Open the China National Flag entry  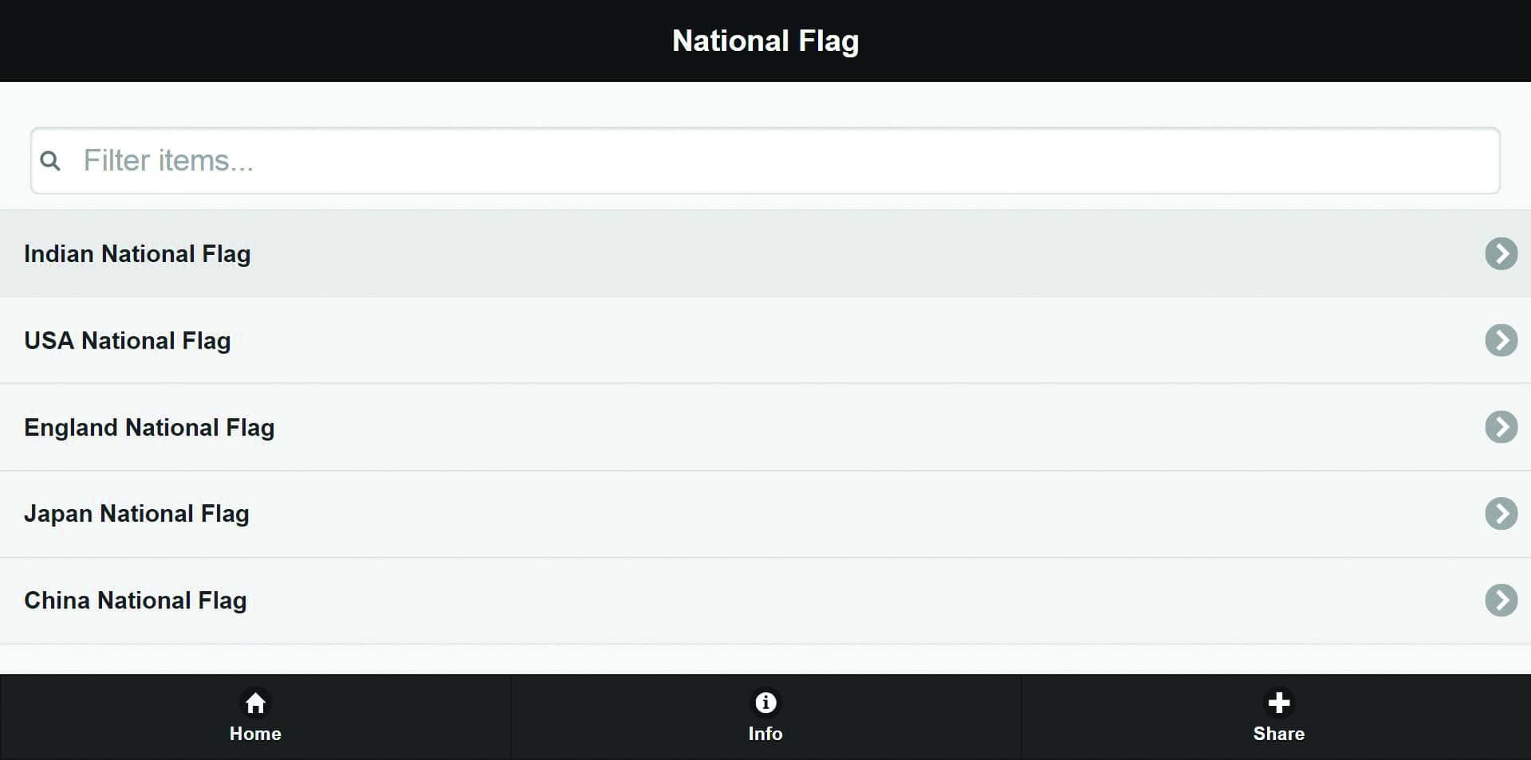[136, 601]
